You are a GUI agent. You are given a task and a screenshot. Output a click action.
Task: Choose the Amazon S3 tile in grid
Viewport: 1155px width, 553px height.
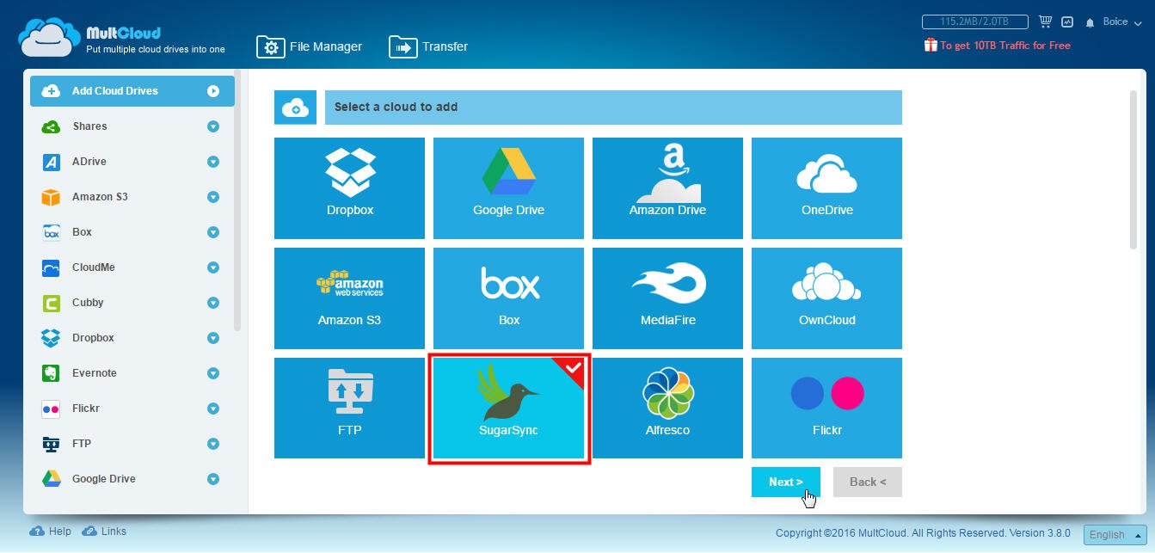(x=349, y=298)
